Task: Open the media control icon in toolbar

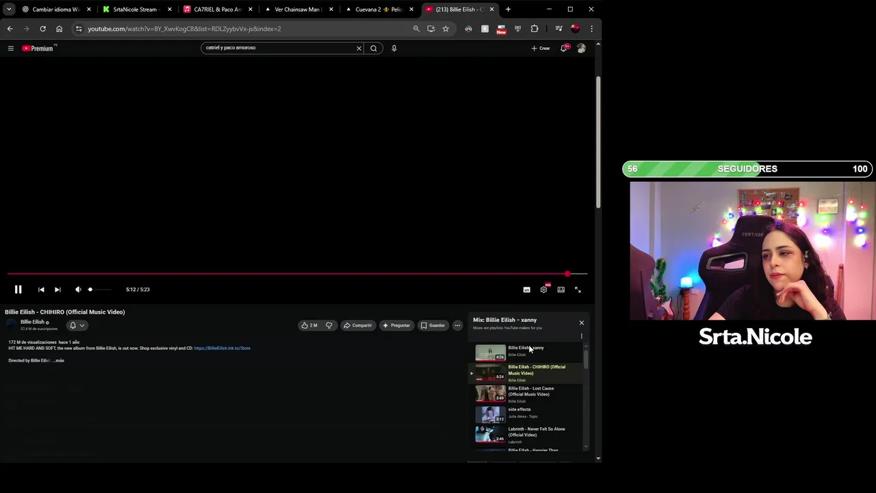Action: (x=558, y=29)
